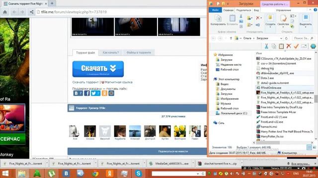Click the browser forward arrow

tap(22, 12)
